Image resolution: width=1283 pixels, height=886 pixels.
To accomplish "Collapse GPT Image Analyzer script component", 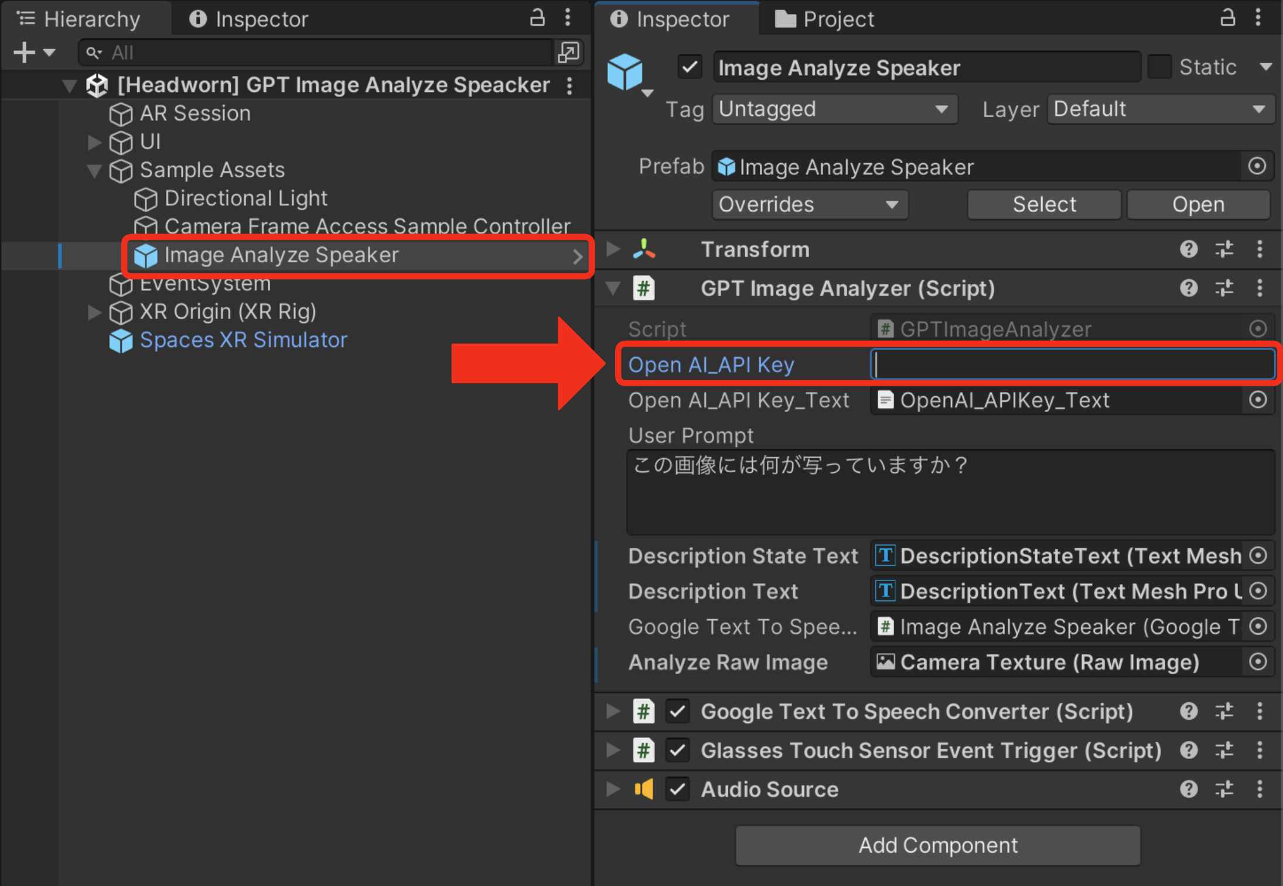I will (613, 289).
